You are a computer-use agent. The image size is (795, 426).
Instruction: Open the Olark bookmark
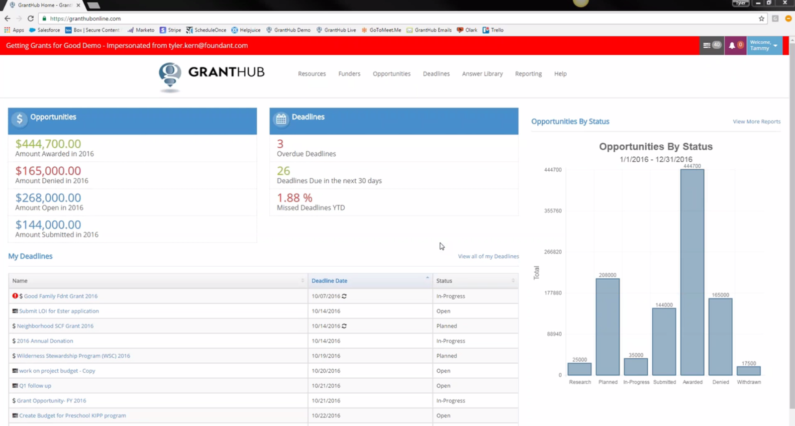[x=467, y=30]
